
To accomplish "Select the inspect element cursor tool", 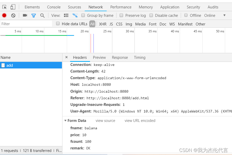I will tap(4, 7).
